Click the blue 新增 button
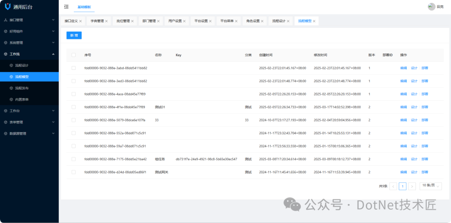This screenshot has width=451, height=223. pyautogui.click(x=74, y=36)
